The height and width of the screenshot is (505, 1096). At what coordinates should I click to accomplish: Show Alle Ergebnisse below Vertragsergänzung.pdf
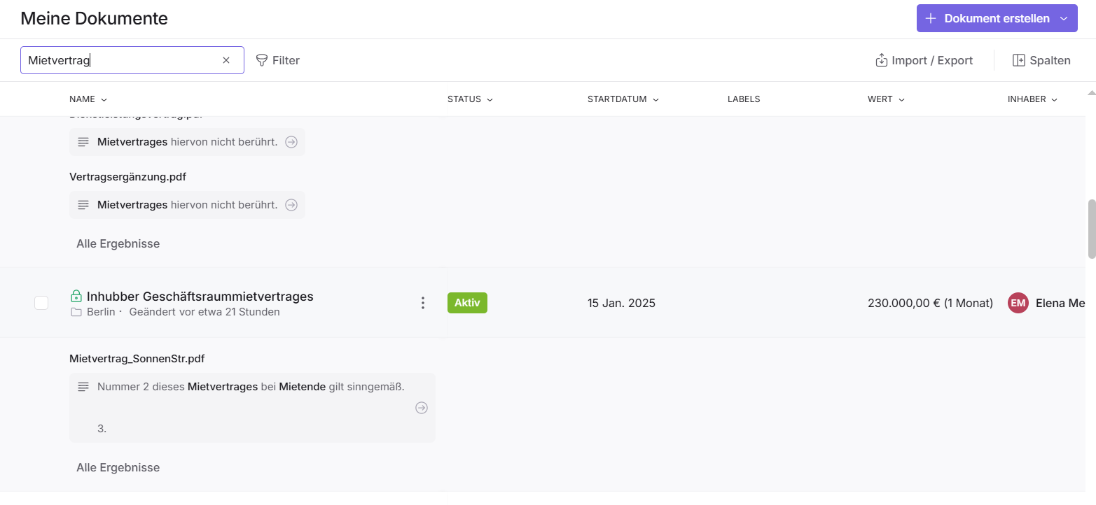[x=118, y=244]
